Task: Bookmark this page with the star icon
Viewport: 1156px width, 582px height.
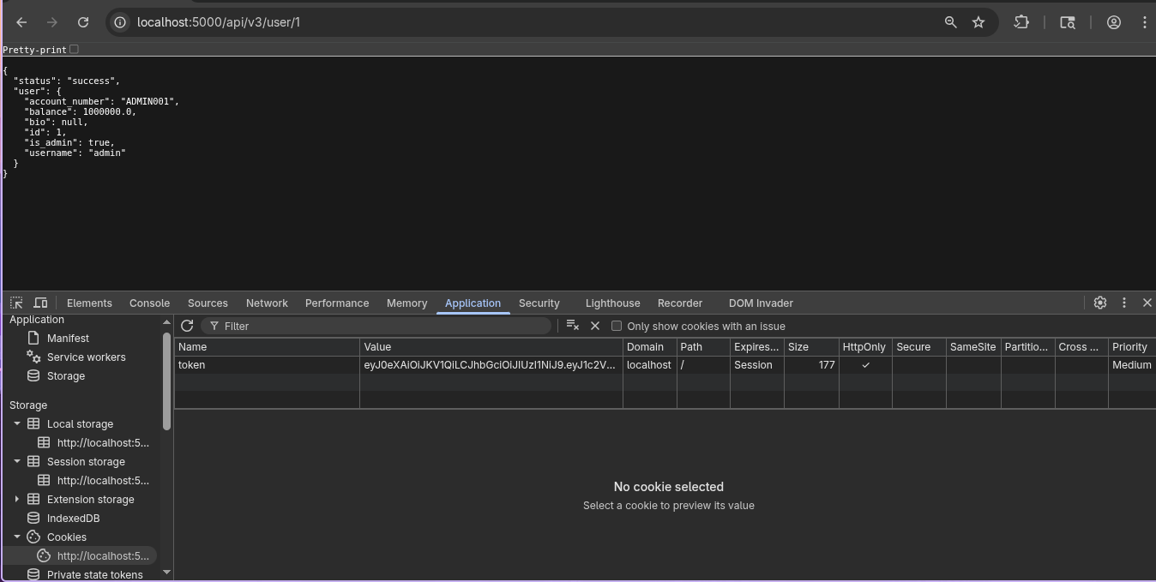Action: coord(978,22)
